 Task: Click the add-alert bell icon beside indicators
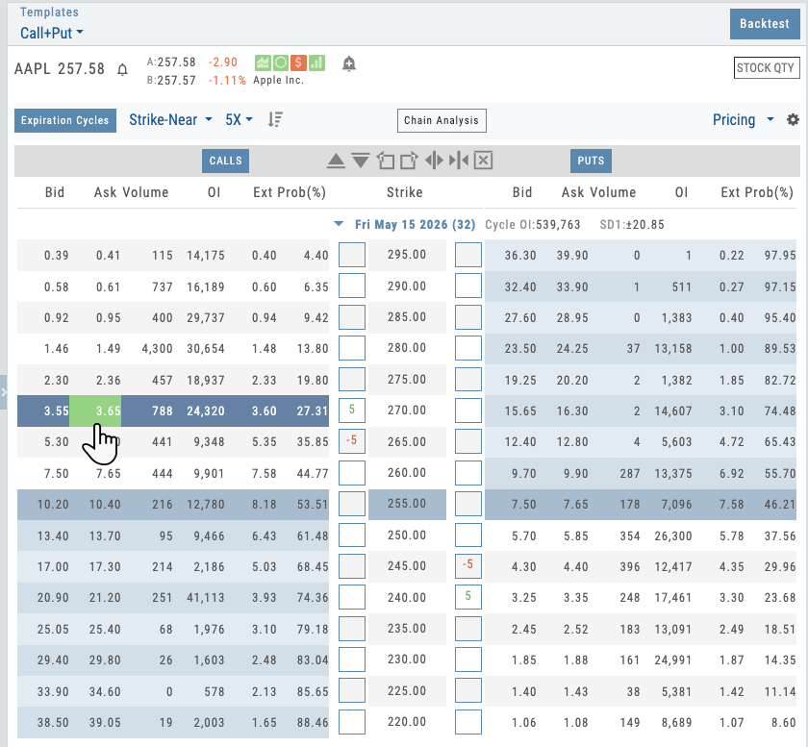[x=348, y=64]
